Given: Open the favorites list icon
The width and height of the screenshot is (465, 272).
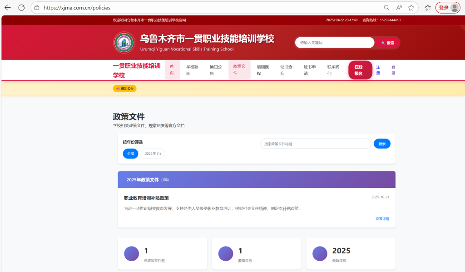Looking at the screenshot, I should 427,8.
